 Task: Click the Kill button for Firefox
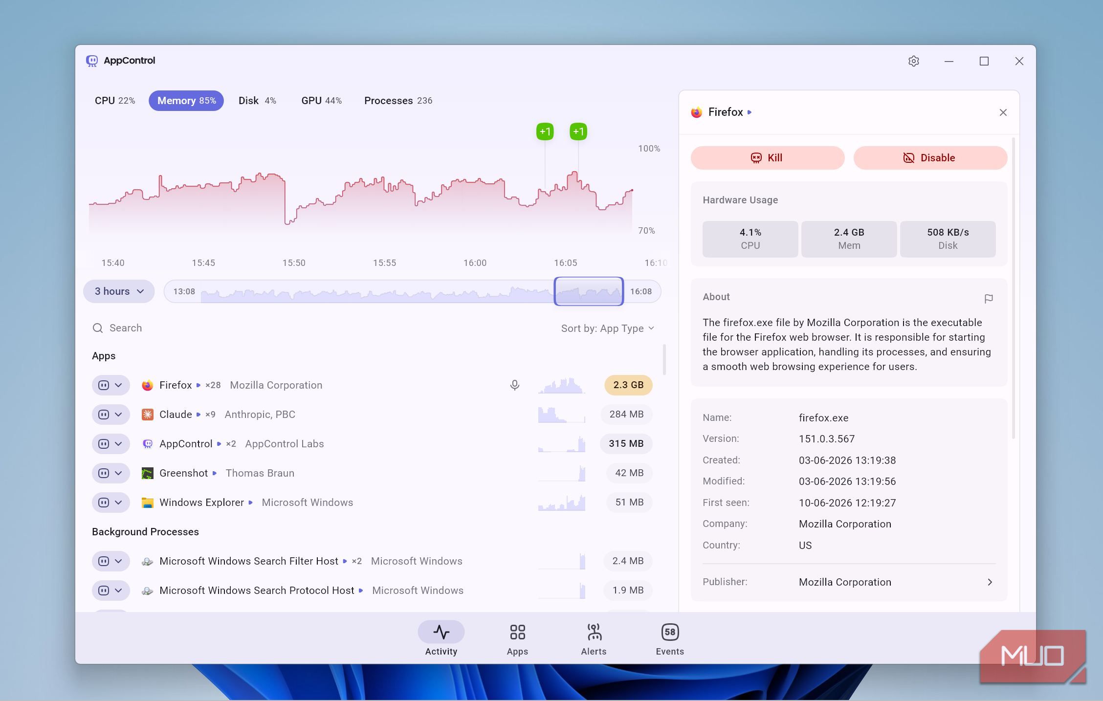pyautogui.click(x=768, y=158)
